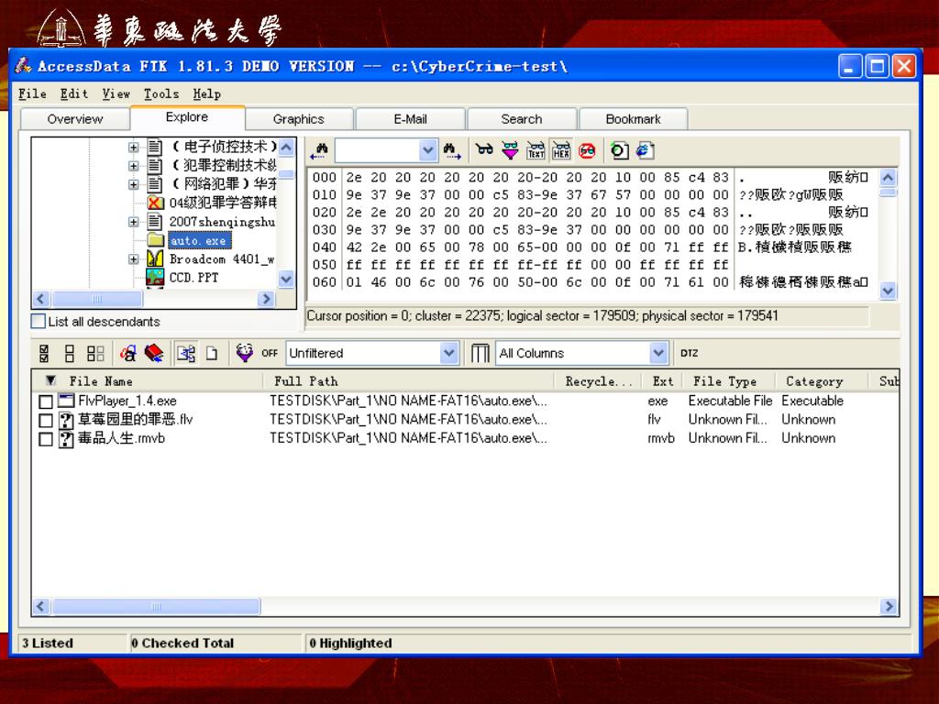Screen dimensions: 939x704
Task: Click the CCD.PPT file icon
Action: pyautogui.click(x=155, y=277)
